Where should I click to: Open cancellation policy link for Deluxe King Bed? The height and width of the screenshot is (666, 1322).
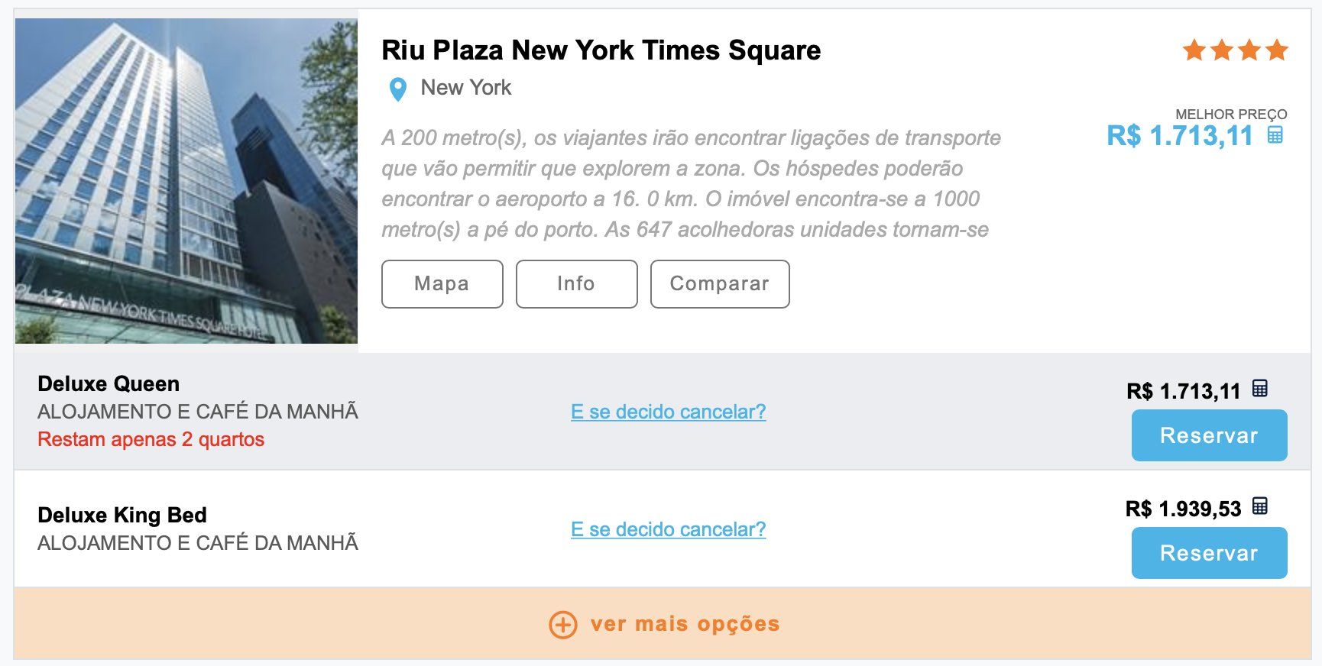click(x=668, y=529)
